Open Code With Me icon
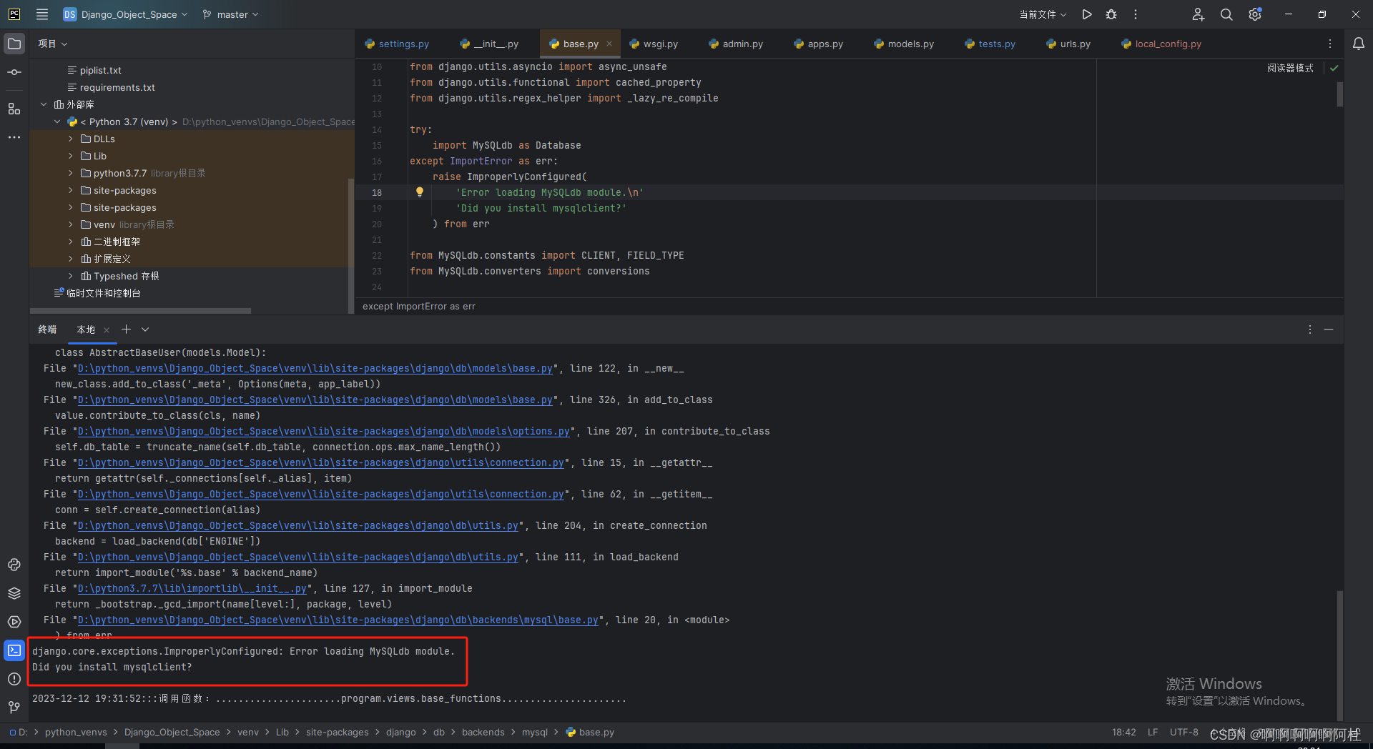The image size is (1373, 749). click(x=1198, y=14)
